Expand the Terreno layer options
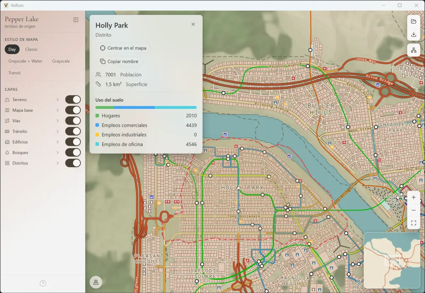Screen dimensions: 425x293 tap(57, 100)
